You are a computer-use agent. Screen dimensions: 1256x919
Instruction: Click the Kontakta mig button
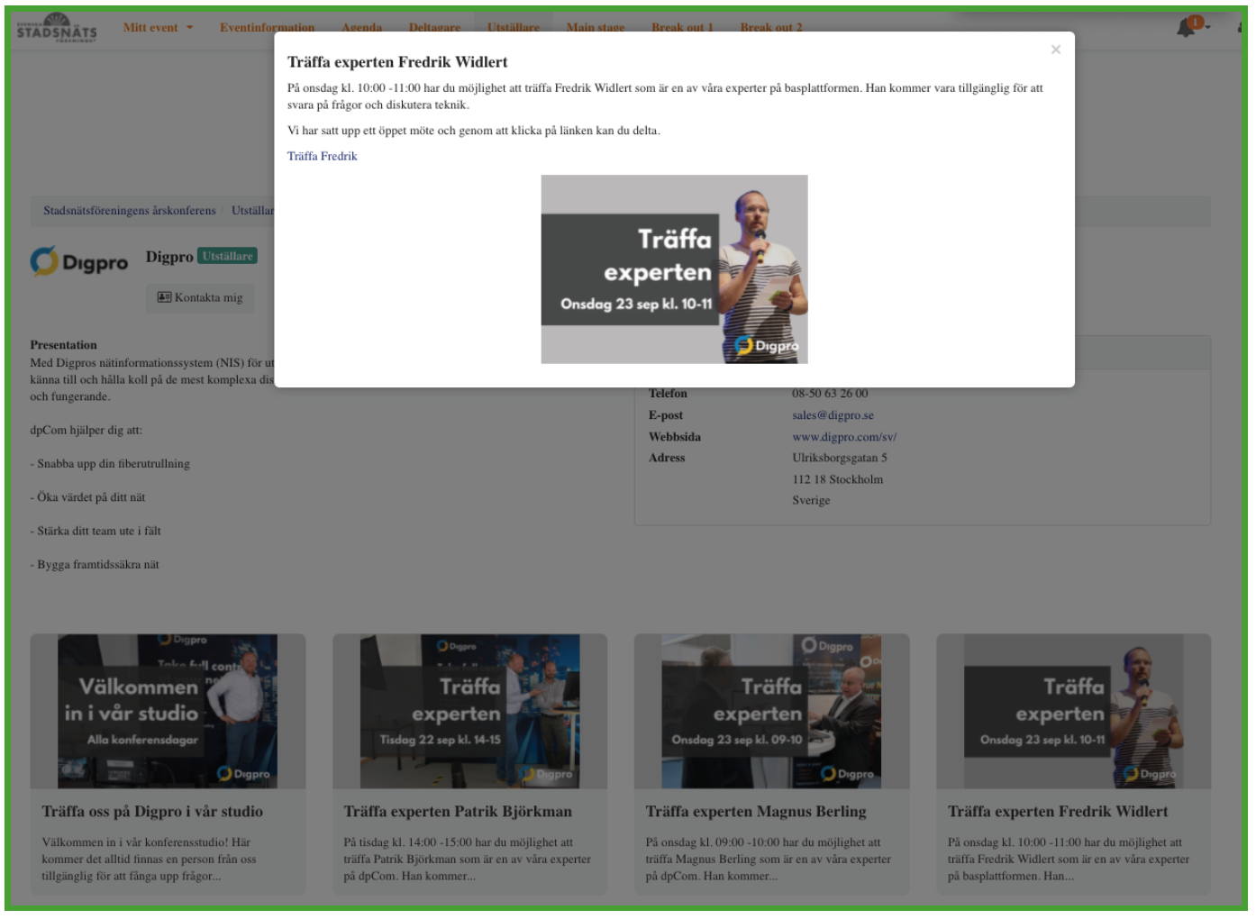coord(200,297)
